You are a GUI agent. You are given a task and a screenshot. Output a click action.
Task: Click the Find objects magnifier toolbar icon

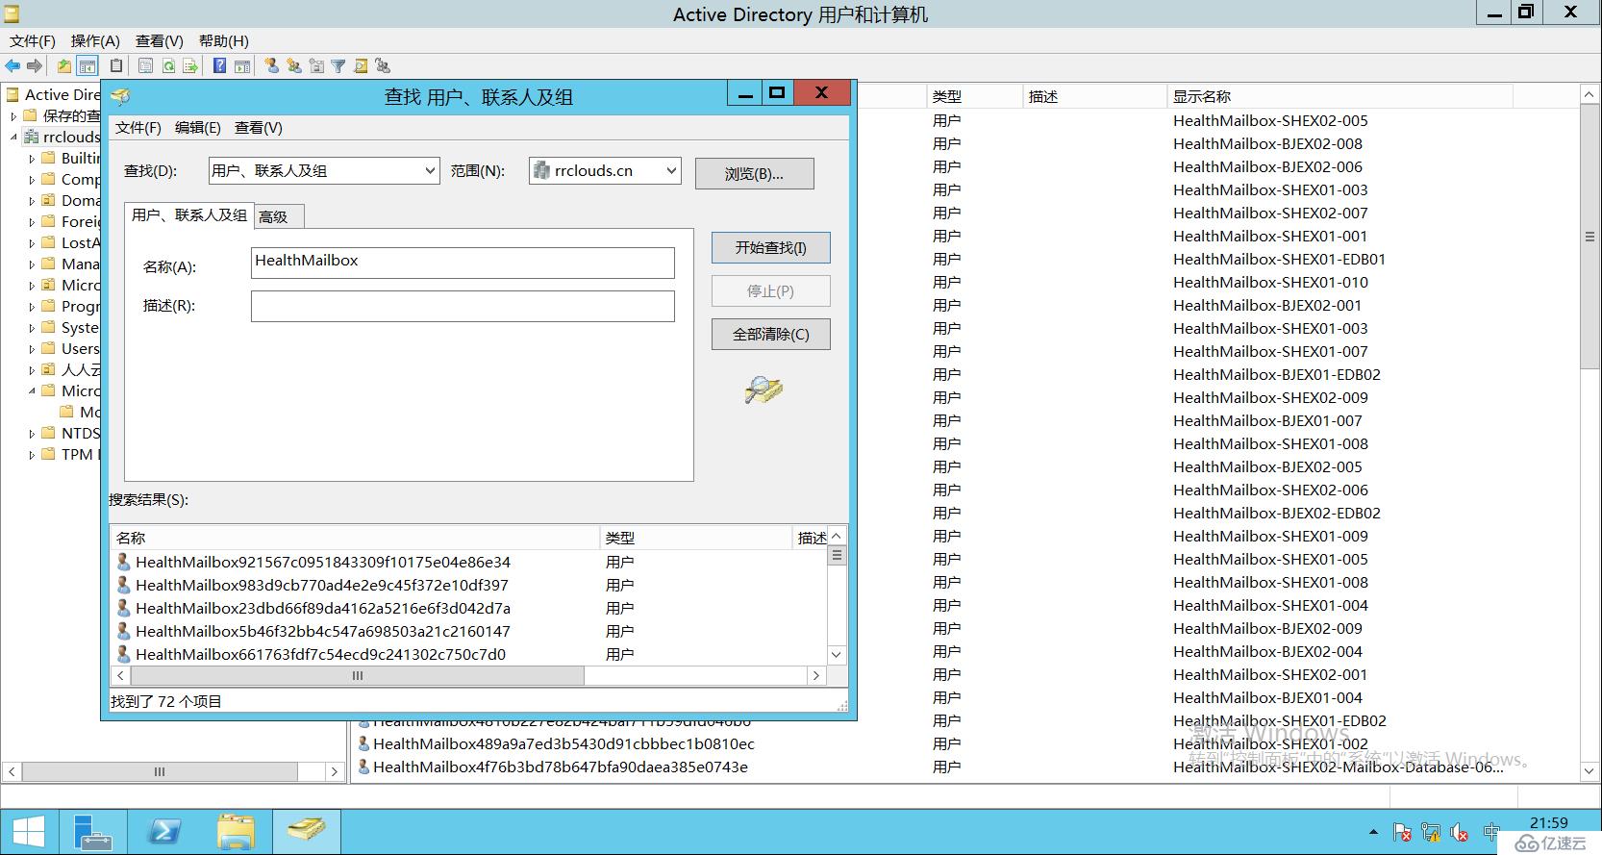(361, 66)
